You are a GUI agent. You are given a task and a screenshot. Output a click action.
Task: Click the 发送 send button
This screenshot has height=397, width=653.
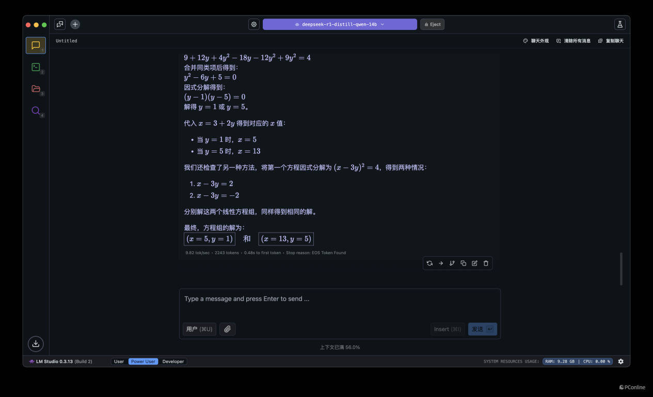point(482,329)
